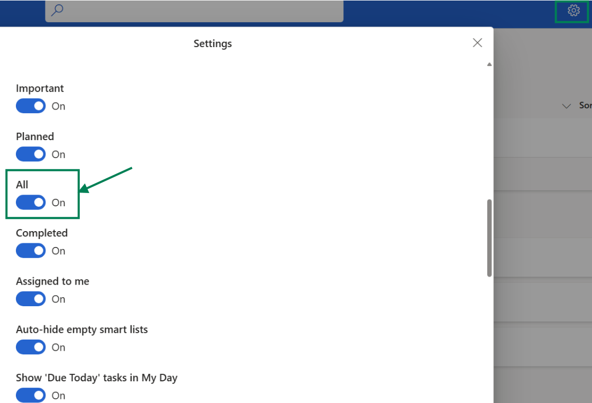Click the 'Important' label

point(40,88)
